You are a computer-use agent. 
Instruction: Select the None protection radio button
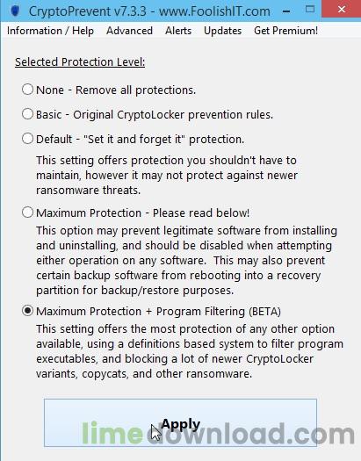pos(27,90)
